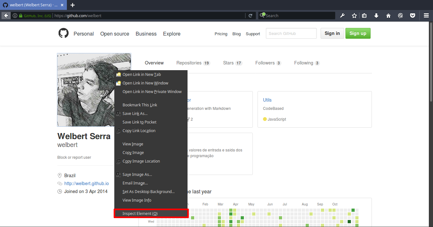
Task: Open Pricing link
Action: click(x=221, y=34)
